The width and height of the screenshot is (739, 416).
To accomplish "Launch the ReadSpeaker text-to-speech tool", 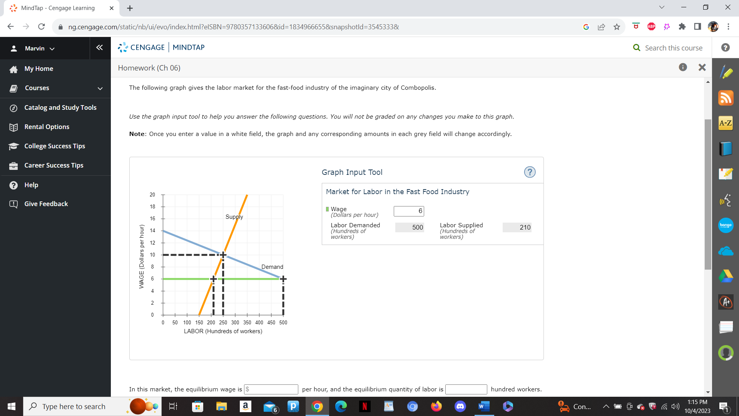I will pos(726,200).
